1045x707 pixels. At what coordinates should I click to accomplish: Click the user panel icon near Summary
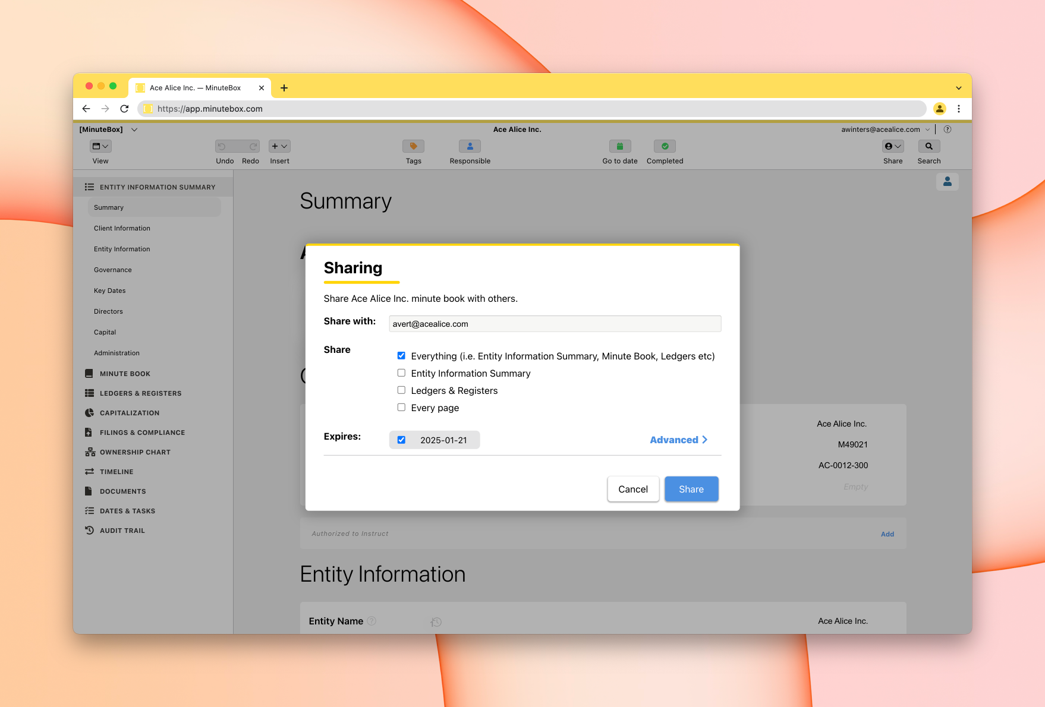[948, 182]
